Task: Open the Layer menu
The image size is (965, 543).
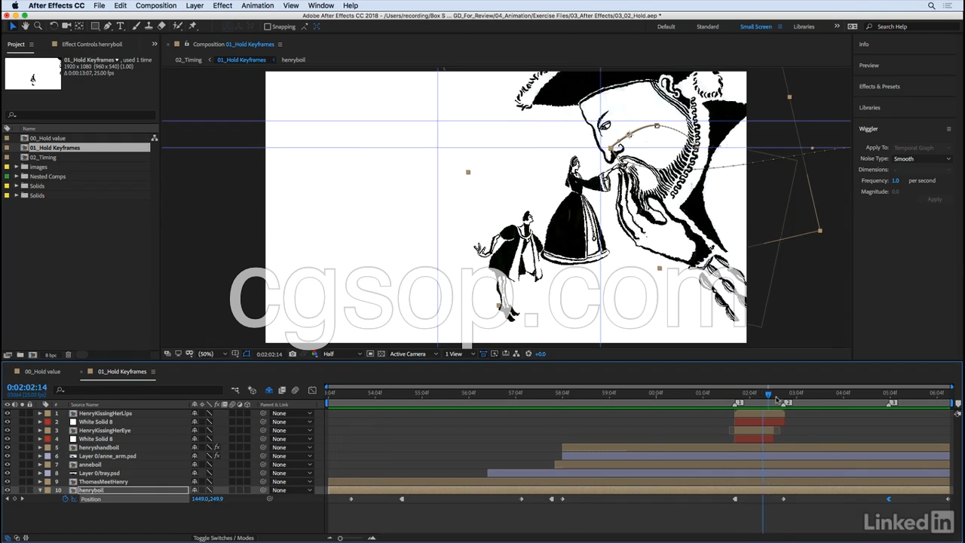Action: [x=195, y=5]
